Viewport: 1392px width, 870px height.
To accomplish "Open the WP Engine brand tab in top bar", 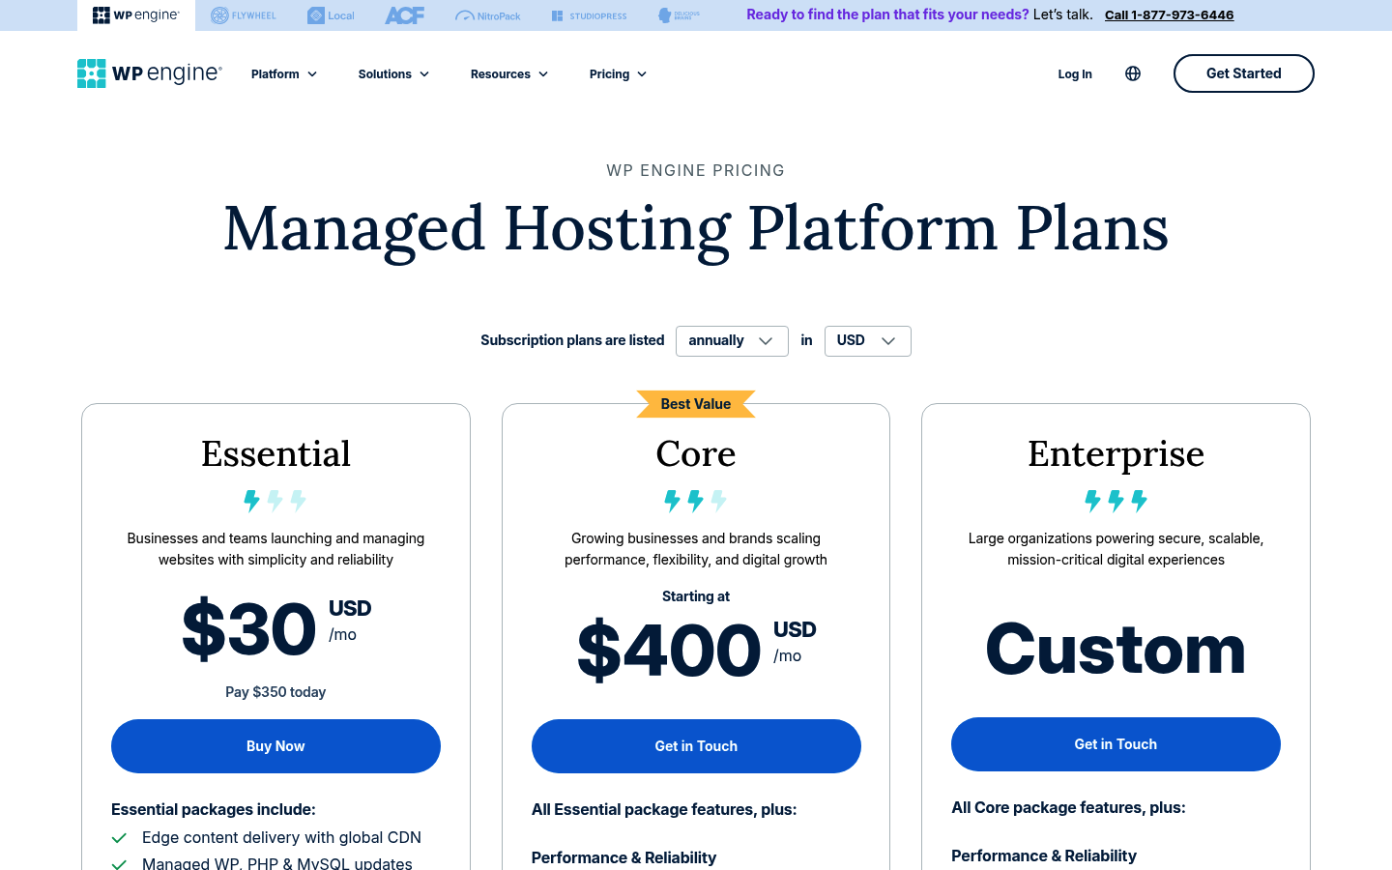I will click(136, 15).
